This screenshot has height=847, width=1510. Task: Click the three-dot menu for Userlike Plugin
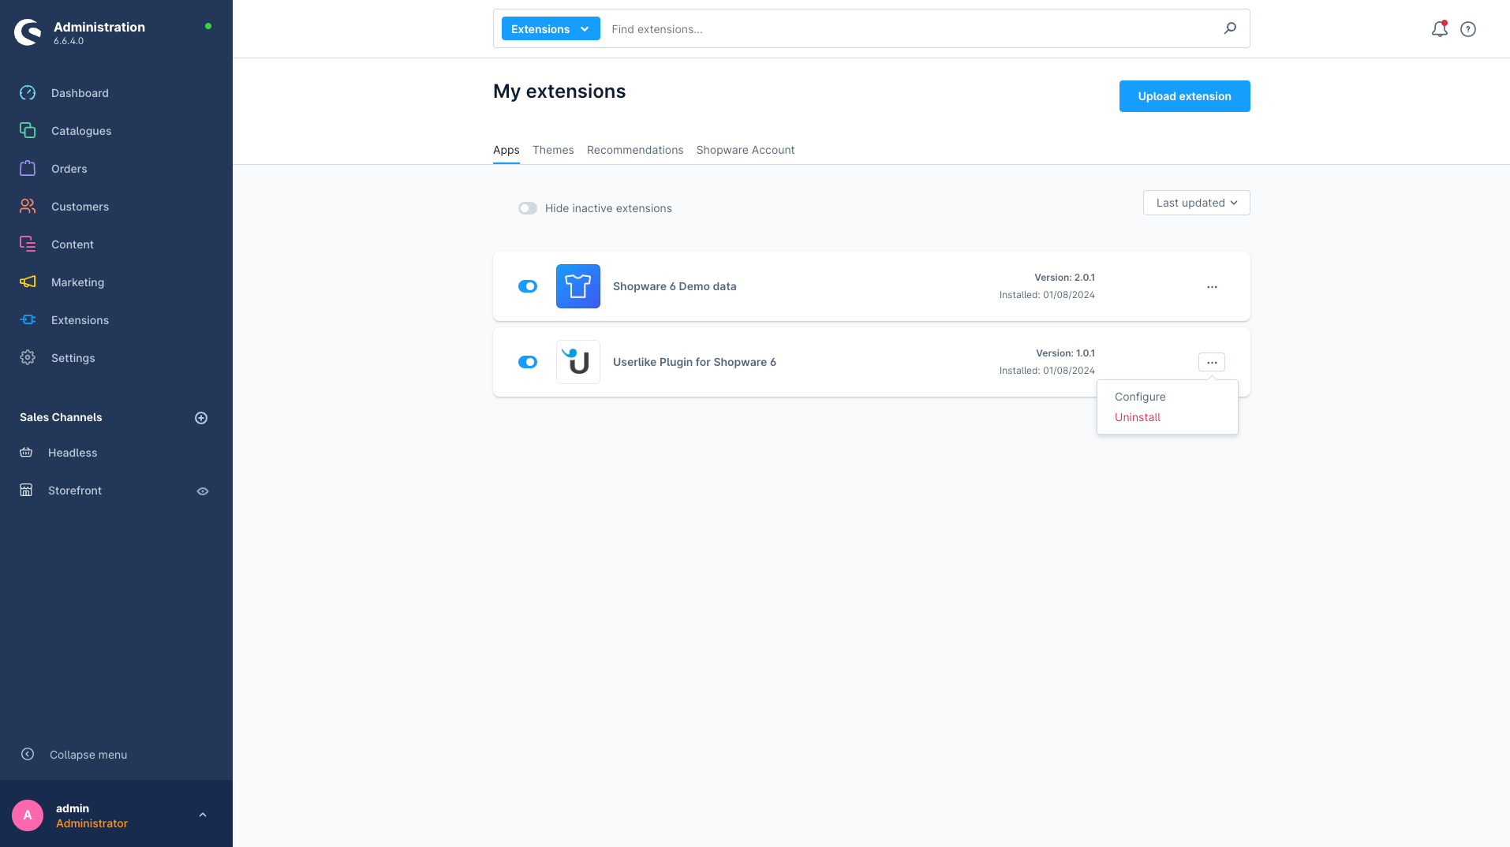[1212, 363]
